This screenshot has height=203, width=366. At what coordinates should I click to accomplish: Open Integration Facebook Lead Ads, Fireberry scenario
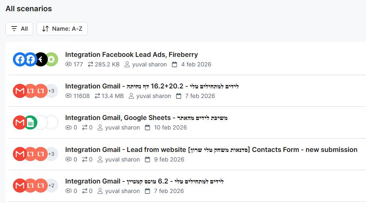coord(131,55)
